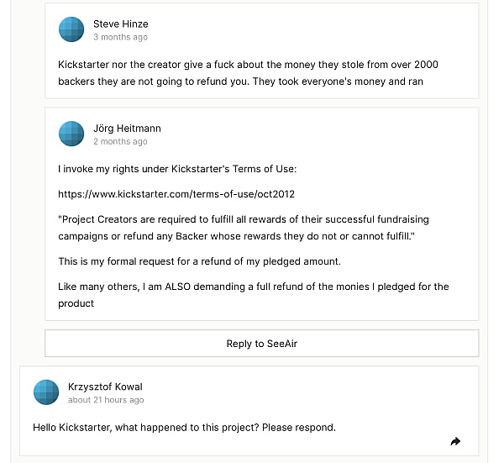
Task: Click Jörg Heitmann's name
Action: pos(127,129)
